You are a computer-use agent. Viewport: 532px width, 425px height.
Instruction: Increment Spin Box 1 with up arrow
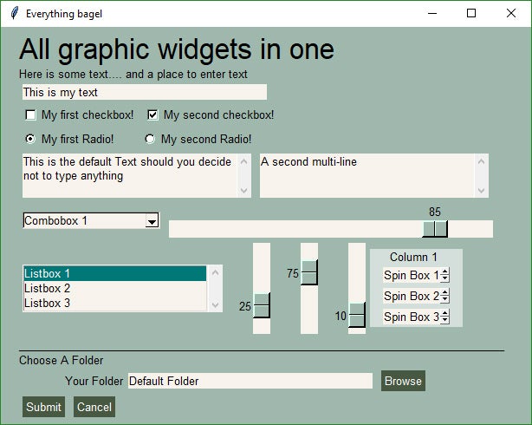click(444, 271)
